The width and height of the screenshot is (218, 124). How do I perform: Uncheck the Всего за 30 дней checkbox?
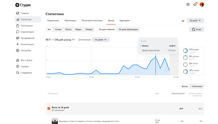coord(49,109)
